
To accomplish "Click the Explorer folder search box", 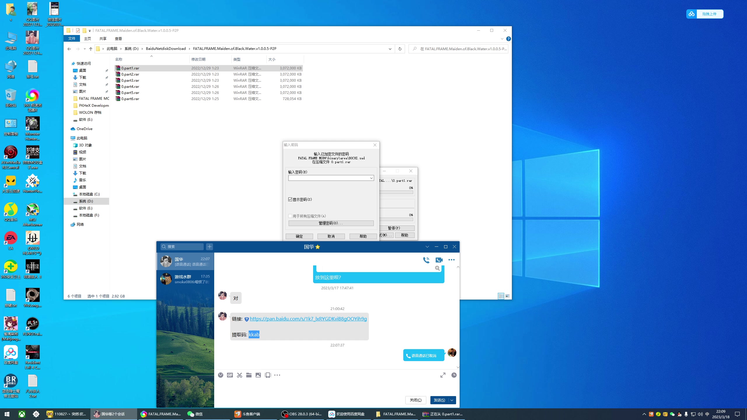I will (x=458, y=49).
